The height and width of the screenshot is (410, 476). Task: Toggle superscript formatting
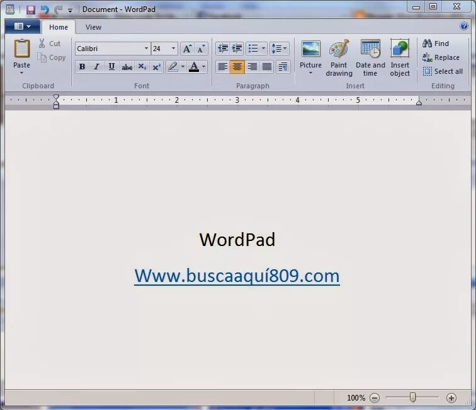pyautogui.click(x=156, y=67)
